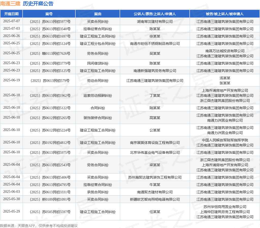Click plaintiff name 任某某
The image size is (260, 228).
click(x=155, y=212)
